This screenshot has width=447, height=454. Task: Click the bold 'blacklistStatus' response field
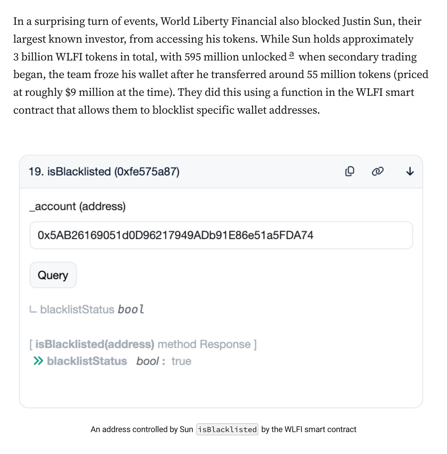click(87, 361)
